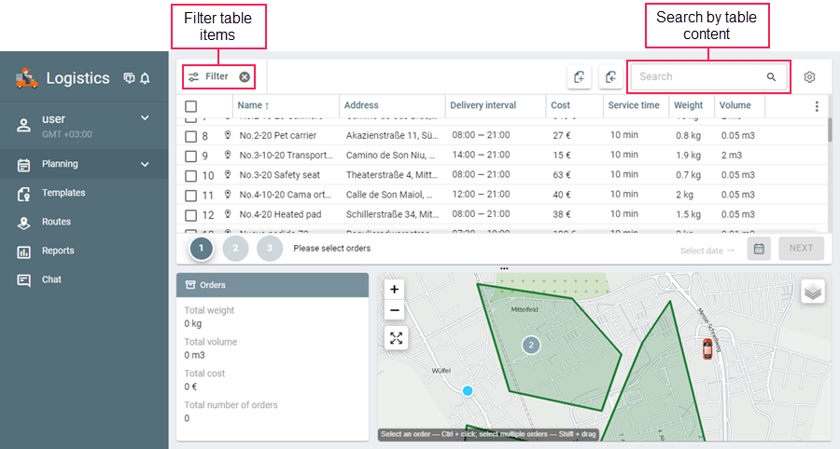Open table settings gear icon

tap(809, 77)
